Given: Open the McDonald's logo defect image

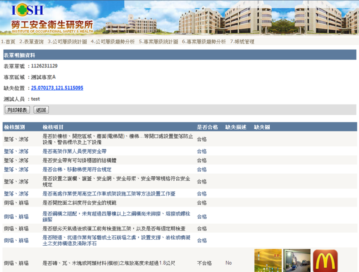Looking at the screenshot, I should 325,260.
